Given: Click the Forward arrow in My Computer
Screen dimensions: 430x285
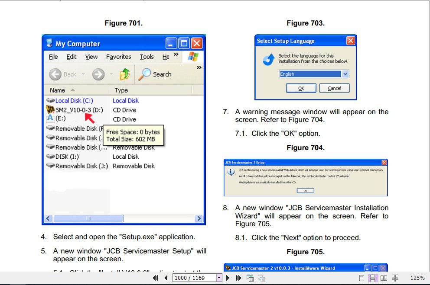Looking at the screenshot, I should click(x=98, y=74).
